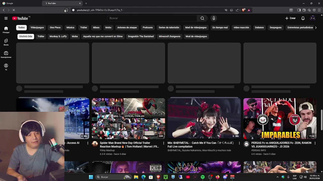Stop loading the page

click(x=14, y=10)
